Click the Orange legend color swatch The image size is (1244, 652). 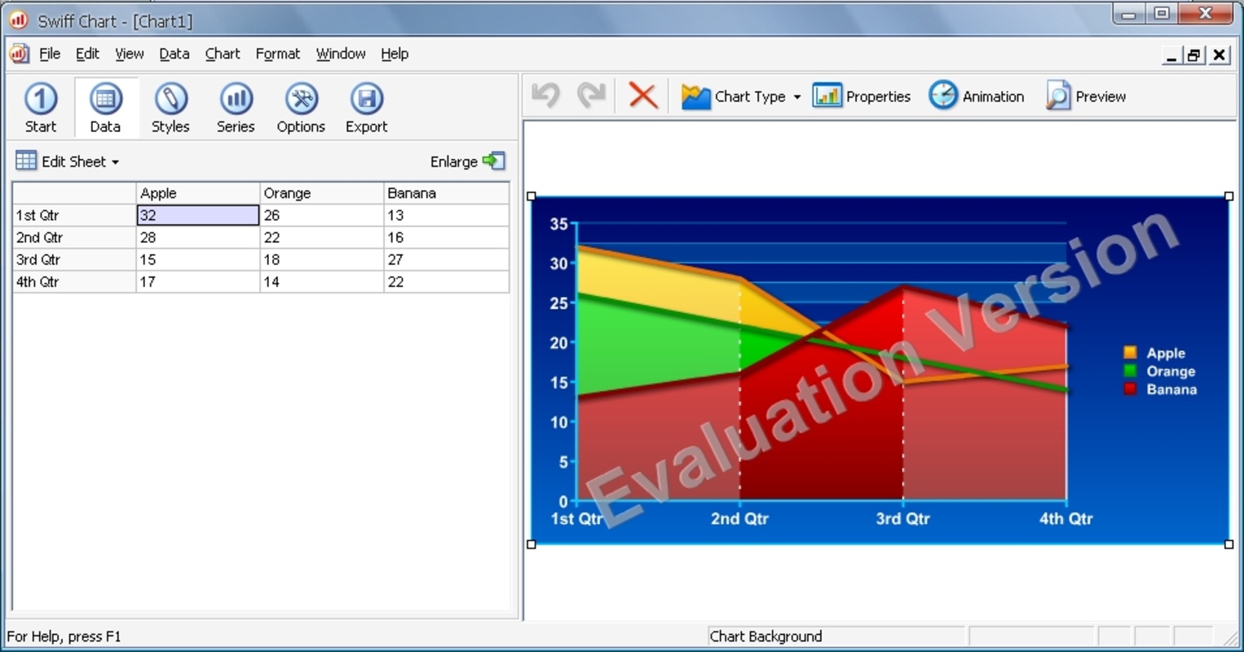pos(1130,371)
